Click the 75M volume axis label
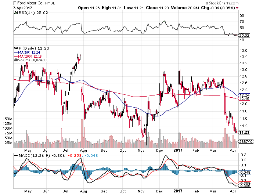 [8, 133]
